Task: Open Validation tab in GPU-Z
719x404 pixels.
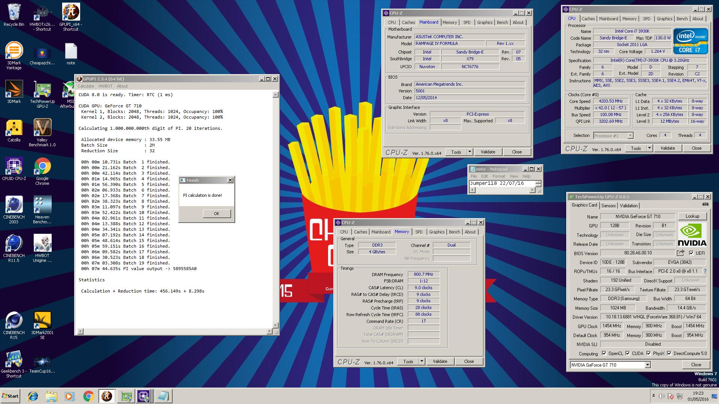Action: 628,205
